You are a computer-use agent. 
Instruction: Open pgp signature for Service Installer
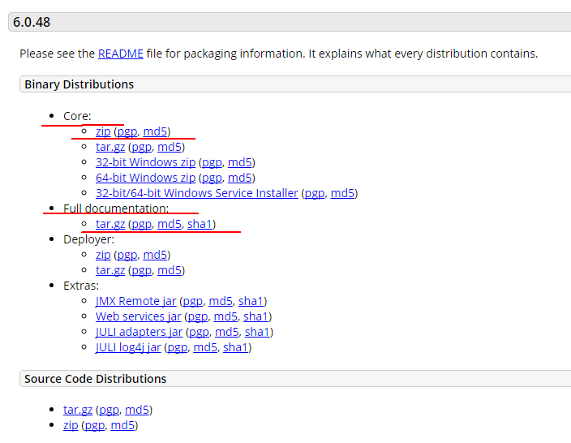pos(314,193)
